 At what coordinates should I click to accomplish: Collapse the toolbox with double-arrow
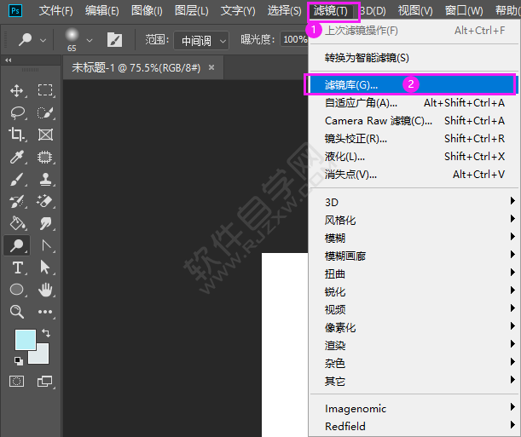pos(9,60)
